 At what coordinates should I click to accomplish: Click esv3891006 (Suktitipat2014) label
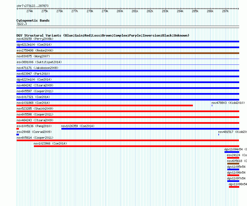coord(39,62)
